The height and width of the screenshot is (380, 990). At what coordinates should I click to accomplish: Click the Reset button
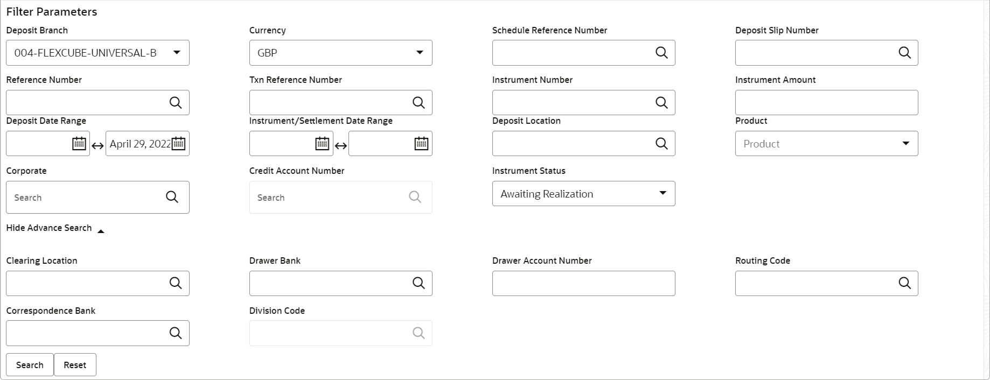point(75,365)
